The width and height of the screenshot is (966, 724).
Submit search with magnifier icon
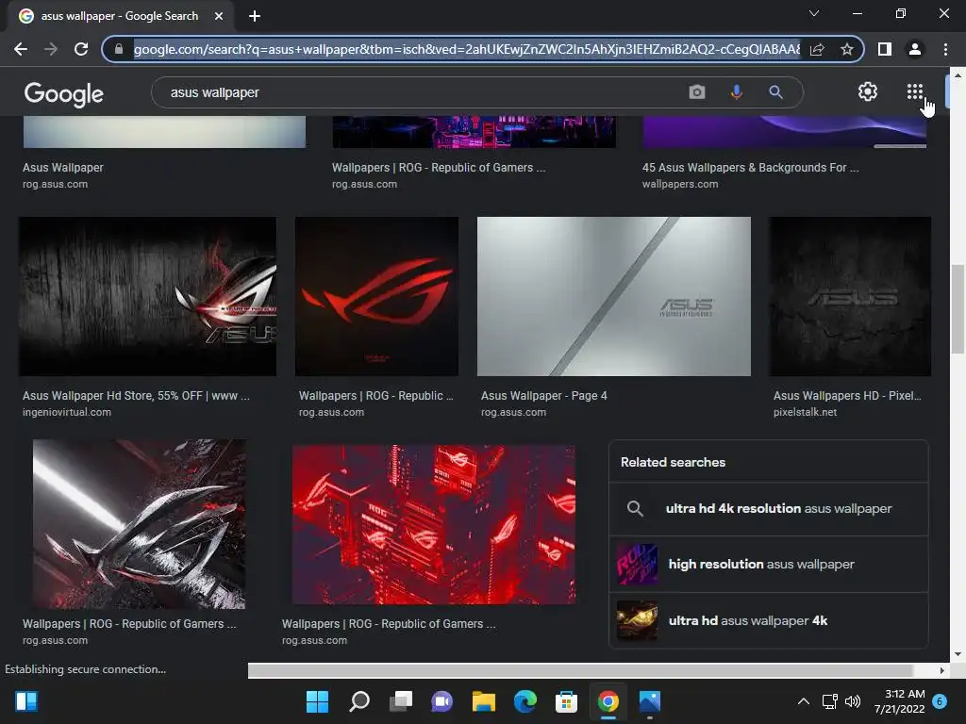pos(775,92)
